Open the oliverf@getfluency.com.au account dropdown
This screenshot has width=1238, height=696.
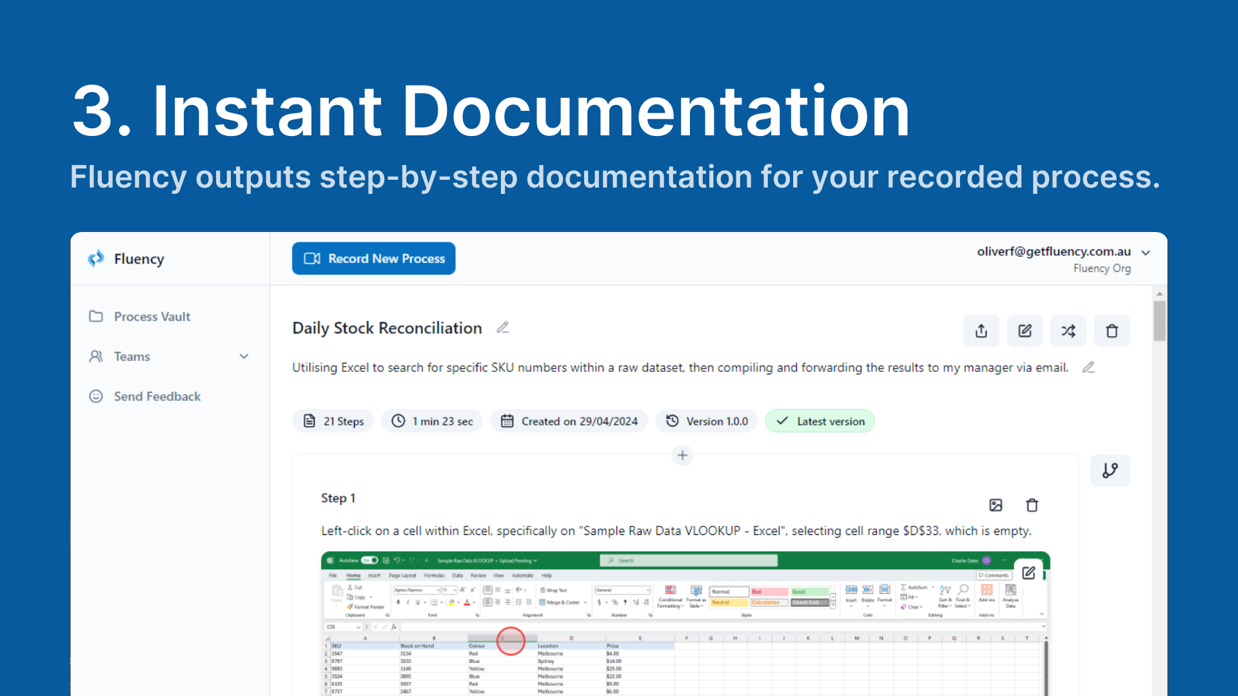pos(1145,253)
